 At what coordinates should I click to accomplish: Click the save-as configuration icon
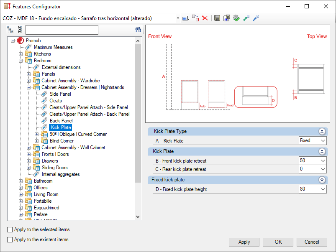(227, 18)
